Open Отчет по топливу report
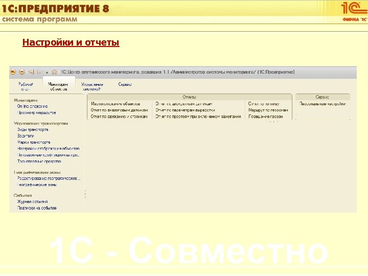Screen dimensions: 368x276 click(x=264, y=104)
